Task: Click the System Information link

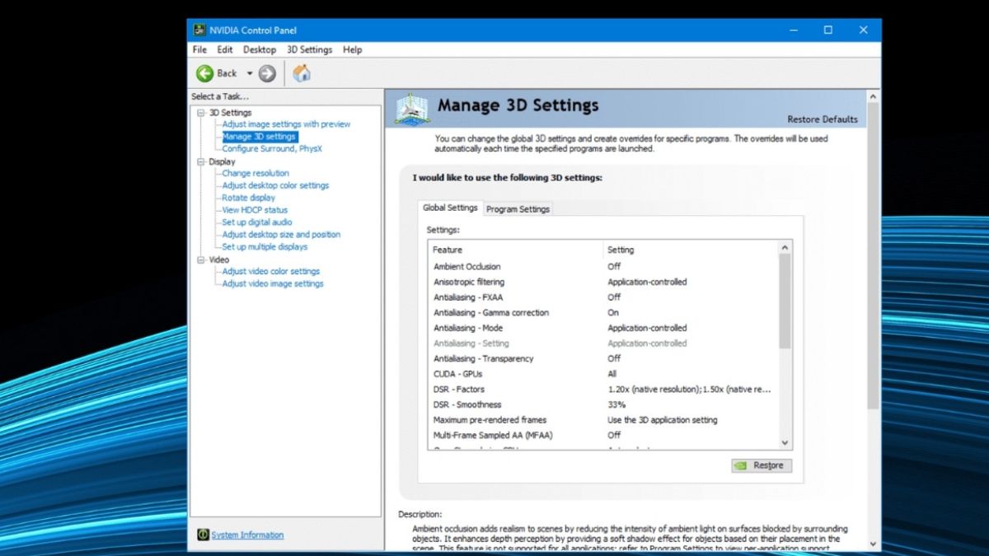Action: tap(247, 535)
